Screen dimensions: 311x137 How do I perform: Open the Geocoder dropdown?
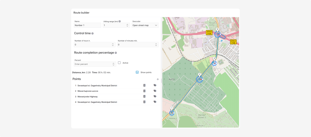[x=145, y=25]
